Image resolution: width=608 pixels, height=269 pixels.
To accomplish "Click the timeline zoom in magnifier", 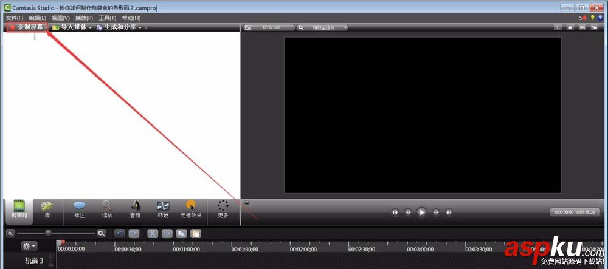I will tap(102, 233).
